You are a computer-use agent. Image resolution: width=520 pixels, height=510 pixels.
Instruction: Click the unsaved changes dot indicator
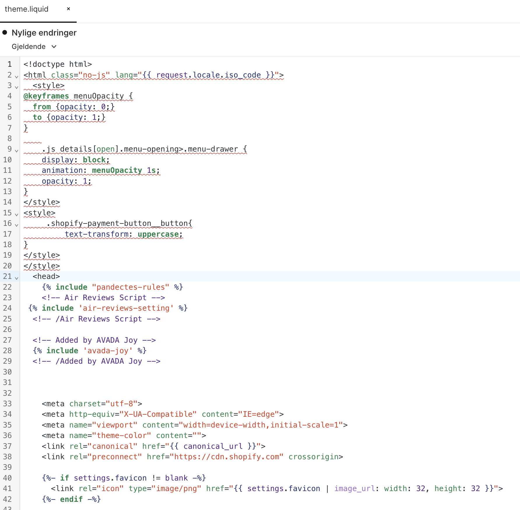(5, 32)
